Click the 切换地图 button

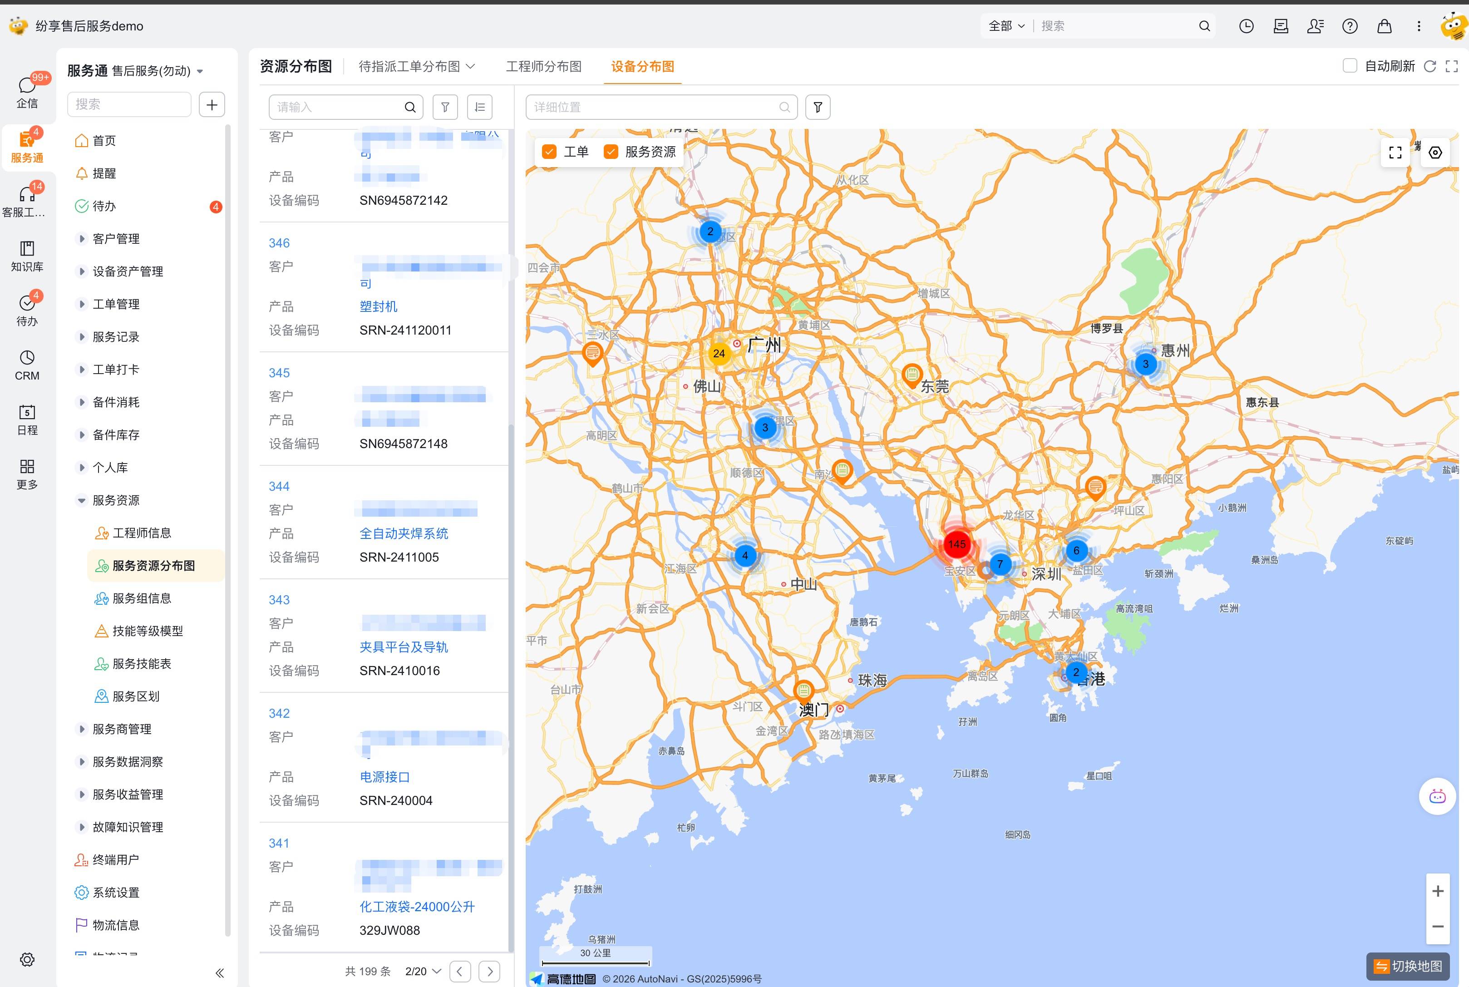click(1408, 966)
